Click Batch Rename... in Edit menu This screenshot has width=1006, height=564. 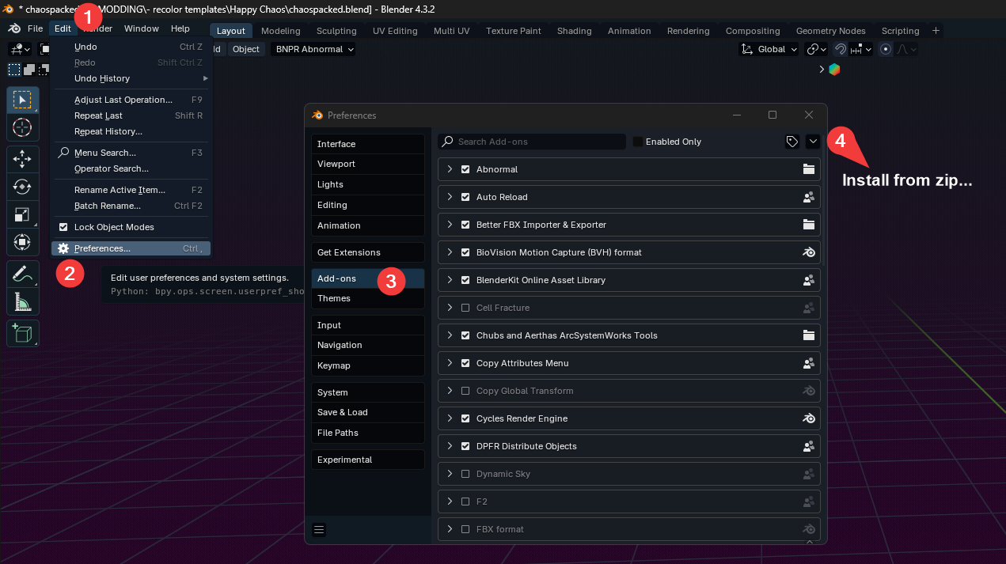131,206
